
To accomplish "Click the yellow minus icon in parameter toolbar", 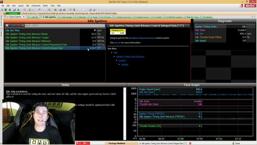I will pos(14,25).
